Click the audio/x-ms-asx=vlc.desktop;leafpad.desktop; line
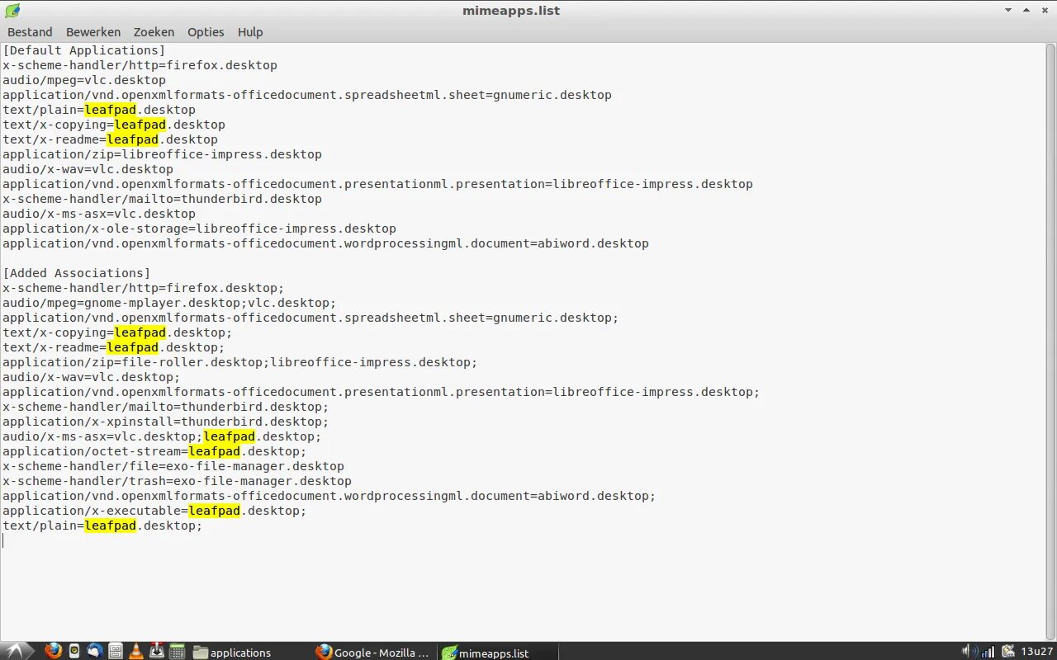This screenshot has height=660, width=1057. click(x=163, y=436)
